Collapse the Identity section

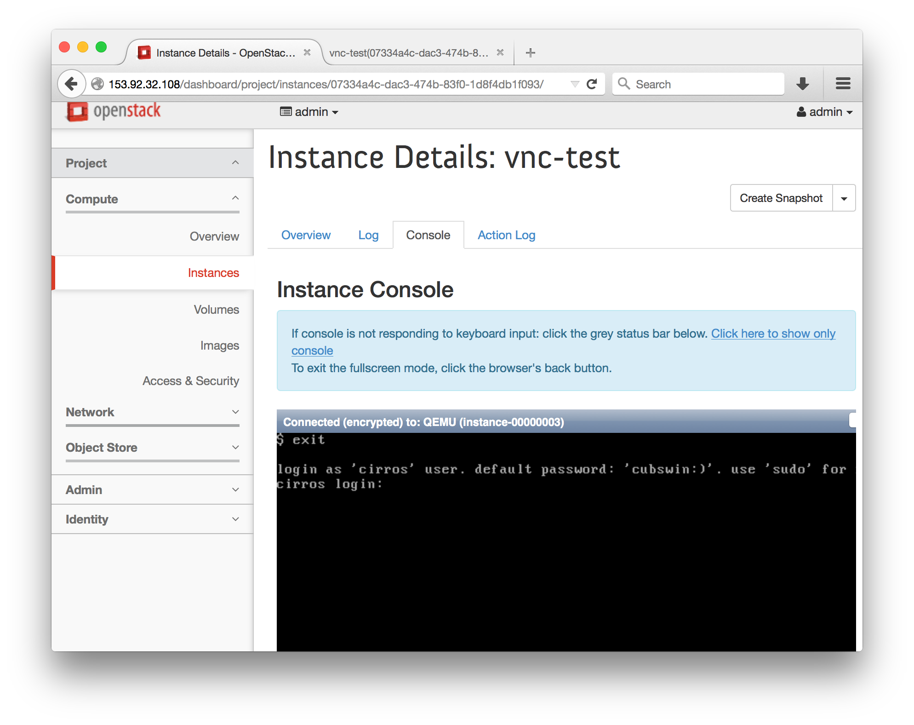point(153,518)
